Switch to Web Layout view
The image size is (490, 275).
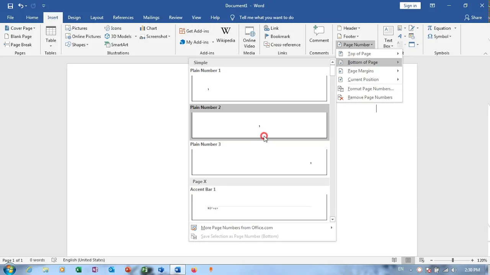point(422,260)
